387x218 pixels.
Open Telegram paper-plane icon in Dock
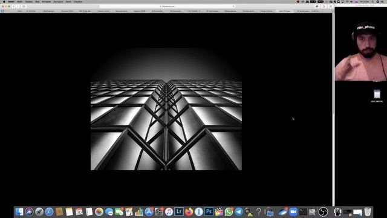239,212
